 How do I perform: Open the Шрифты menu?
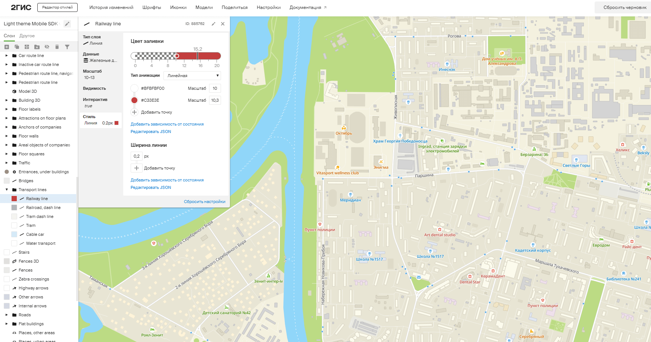click(152, 7)
